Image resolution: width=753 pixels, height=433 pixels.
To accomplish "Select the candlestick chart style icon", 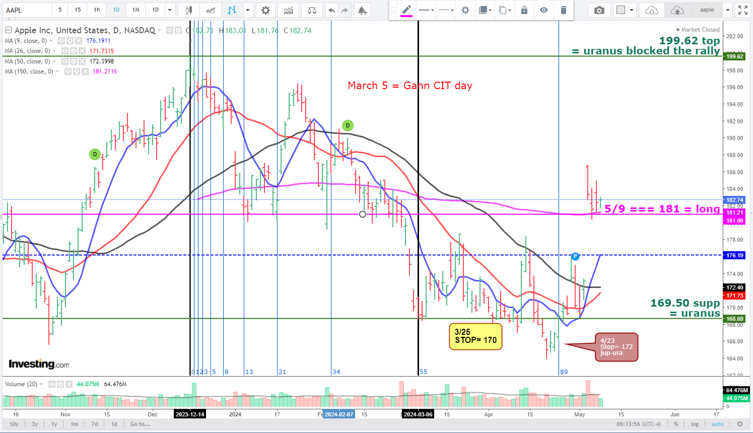I will (x=189, y=10).
